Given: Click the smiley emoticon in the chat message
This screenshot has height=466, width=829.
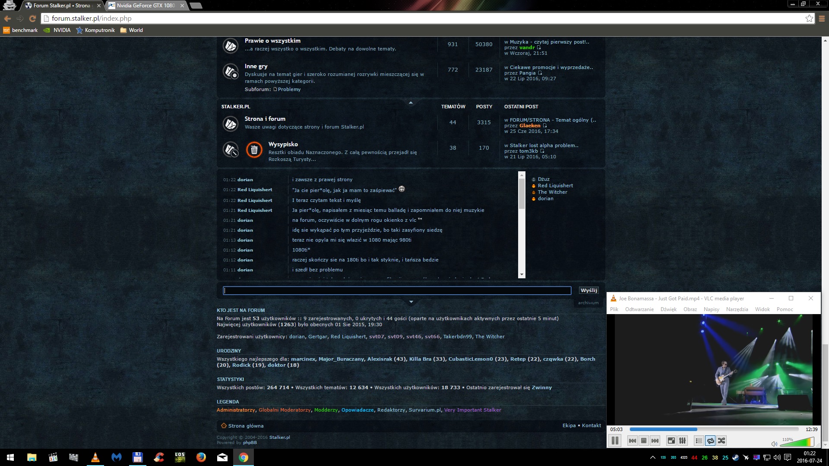Looking at the screenshot, I should (x=402, y=189).
